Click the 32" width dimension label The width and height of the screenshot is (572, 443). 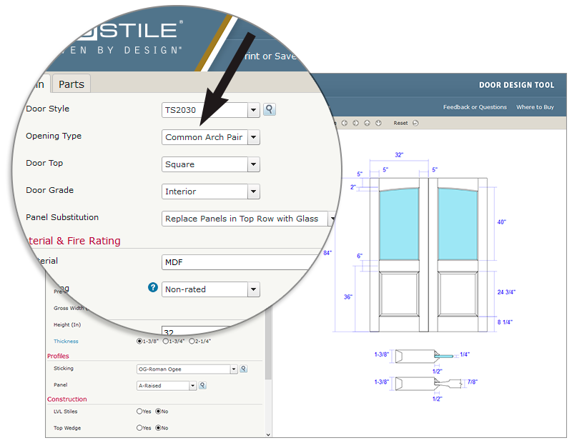399,155
